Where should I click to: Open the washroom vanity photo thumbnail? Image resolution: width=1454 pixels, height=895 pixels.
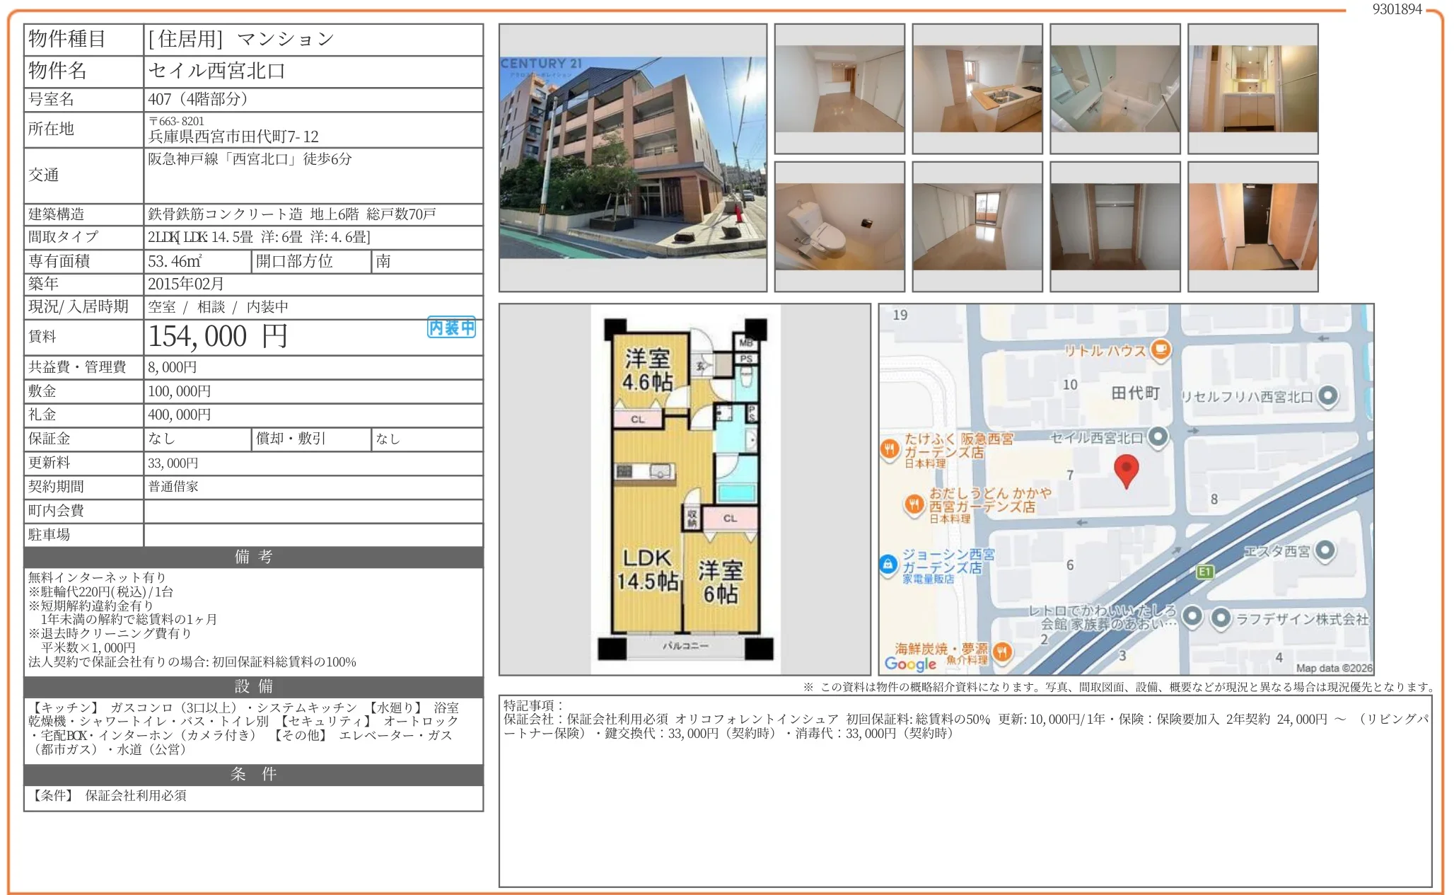(1252, 89)
